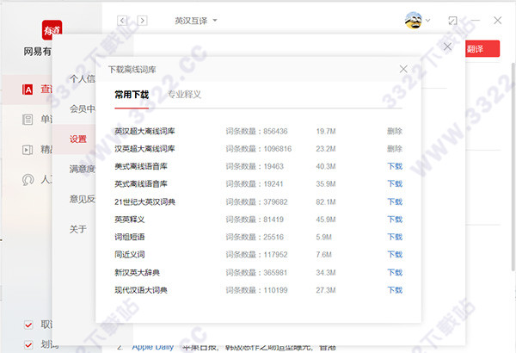Click the mini window mode icon

(x=453, y=21)
